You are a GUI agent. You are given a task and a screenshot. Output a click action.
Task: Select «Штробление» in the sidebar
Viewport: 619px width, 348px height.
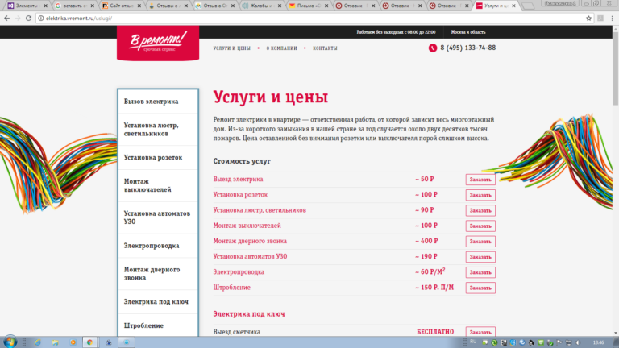[x=158, y=325]
